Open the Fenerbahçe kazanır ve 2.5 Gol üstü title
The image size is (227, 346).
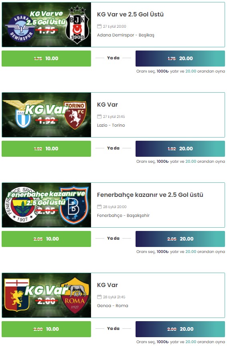(x=150, y=195)
